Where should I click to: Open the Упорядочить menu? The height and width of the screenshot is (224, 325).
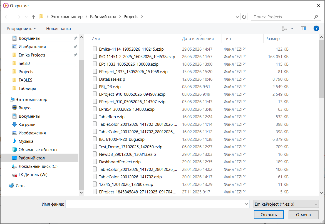tap(21, 29)
